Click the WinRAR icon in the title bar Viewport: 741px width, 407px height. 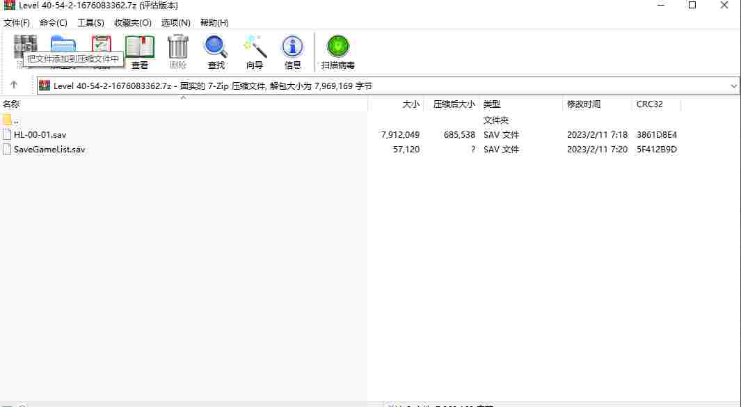pyautogui.click(x=9, y=5)
